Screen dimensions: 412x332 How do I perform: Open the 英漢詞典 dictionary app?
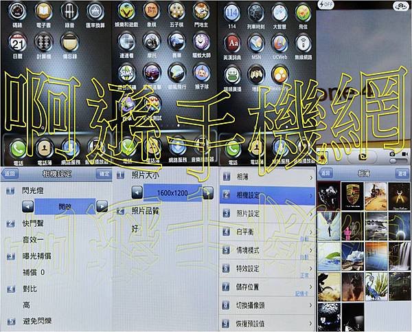(x=232, y=43)
